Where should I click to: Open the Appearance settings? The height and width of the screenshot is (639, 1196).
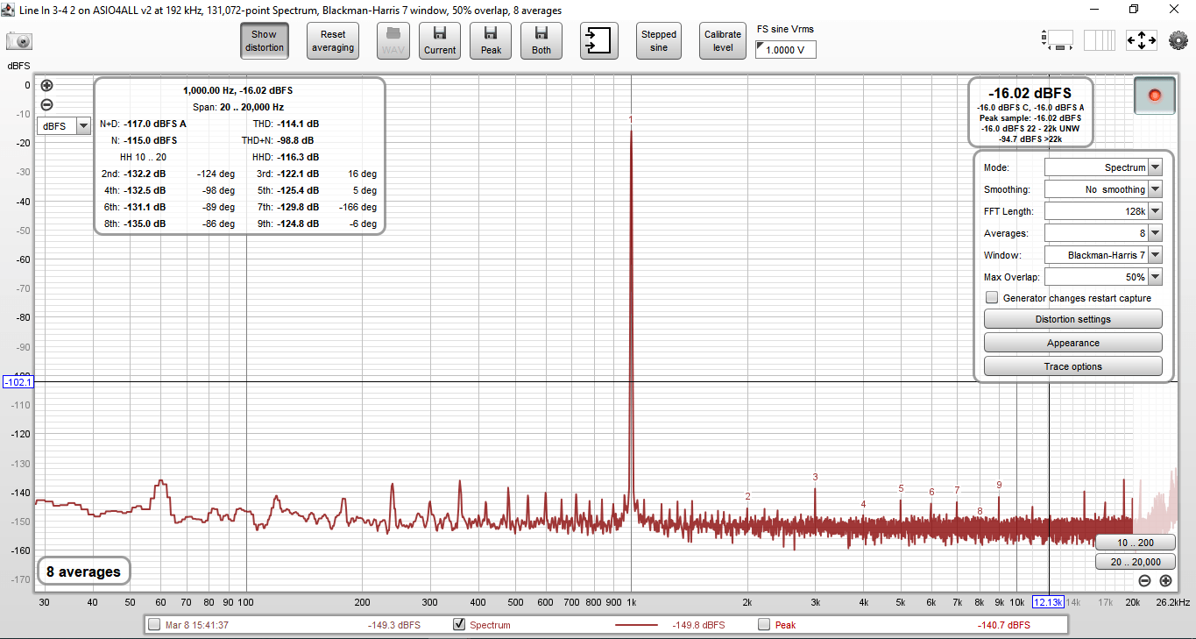pos(1072,343)
